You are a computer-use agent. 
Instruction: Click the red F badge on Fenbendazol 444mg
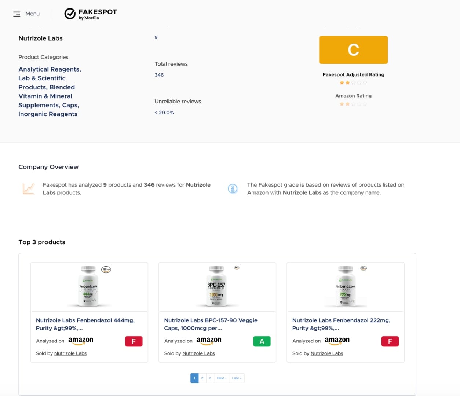(134, 341)
